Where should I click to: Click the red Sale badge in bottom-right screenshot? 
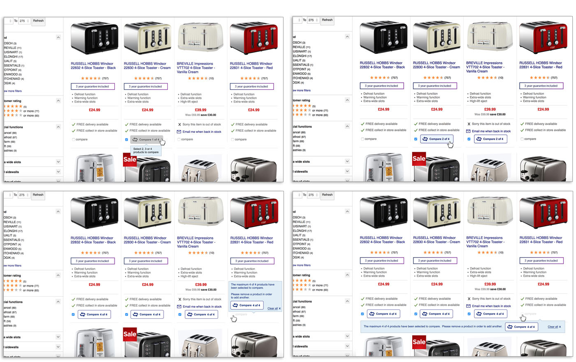tap(419, 341)
